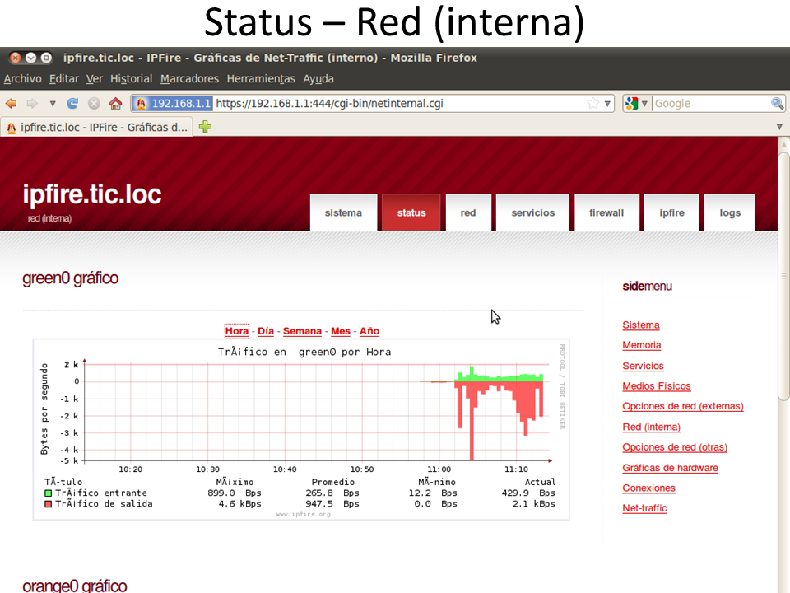Screen dimensions: 790x593
Task: Click the Net-traffic sidemenu link
Action: 644,508
